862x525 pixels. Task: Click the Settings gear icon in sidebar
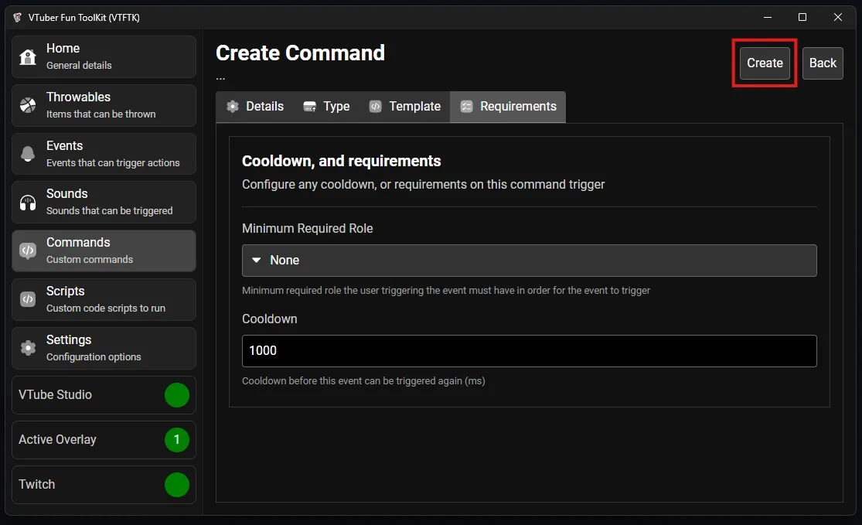28,348
